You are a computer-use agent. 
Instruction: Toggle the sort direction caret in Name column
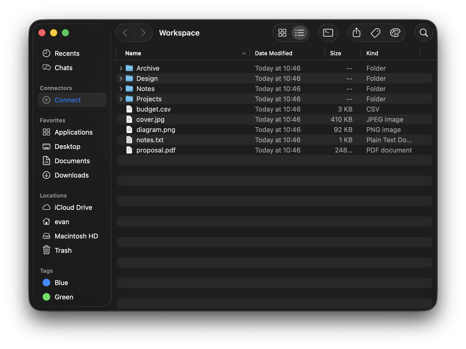click(x=244, y=53)
